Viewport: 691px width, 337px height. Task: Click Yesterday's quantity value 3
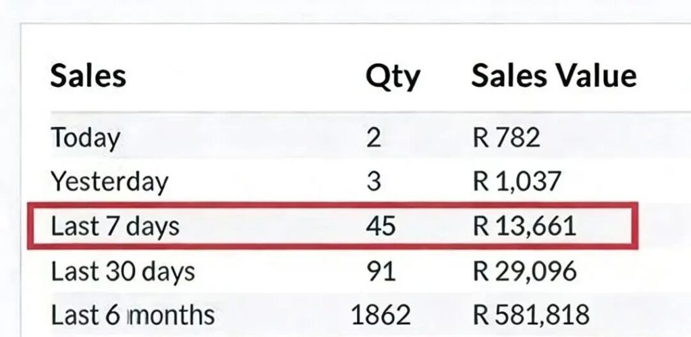point(375,182)
